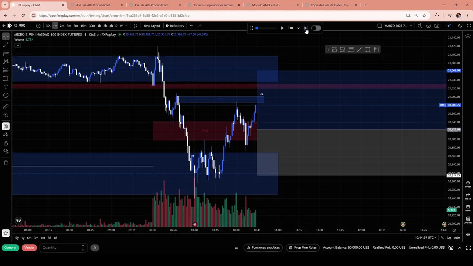Open the object tree layers icon
Screen dimensions: 473x266
(468, 36)
